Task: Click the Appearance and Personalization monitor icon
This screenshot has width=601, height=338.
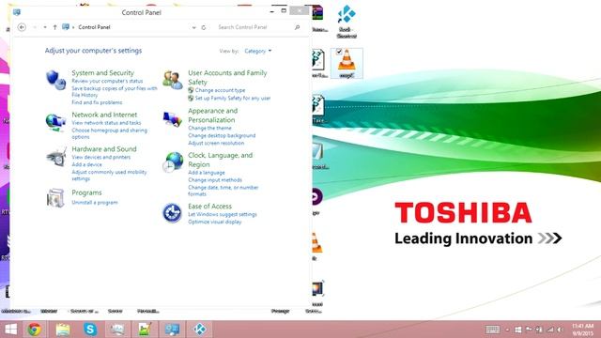Action: pyautogui.click(x=173, y=119)
